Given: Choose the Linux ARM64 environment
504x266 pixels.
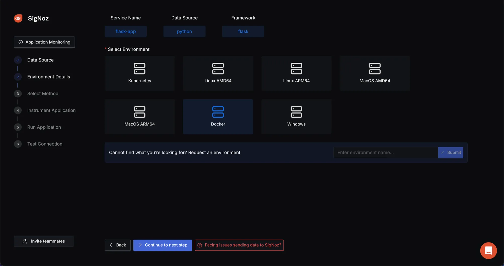Looking at the screenshot, I should 296,73.
